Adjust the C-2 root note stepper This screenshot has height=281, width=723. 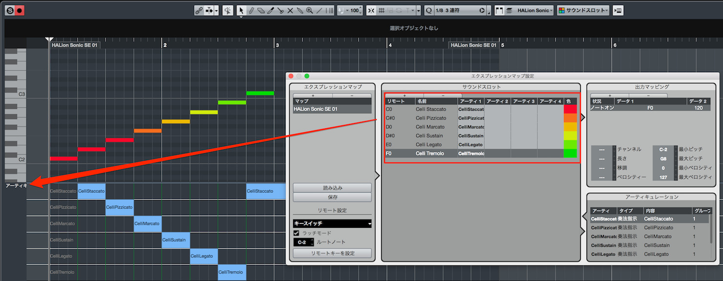pyautogui.click(x=312, y=242)
